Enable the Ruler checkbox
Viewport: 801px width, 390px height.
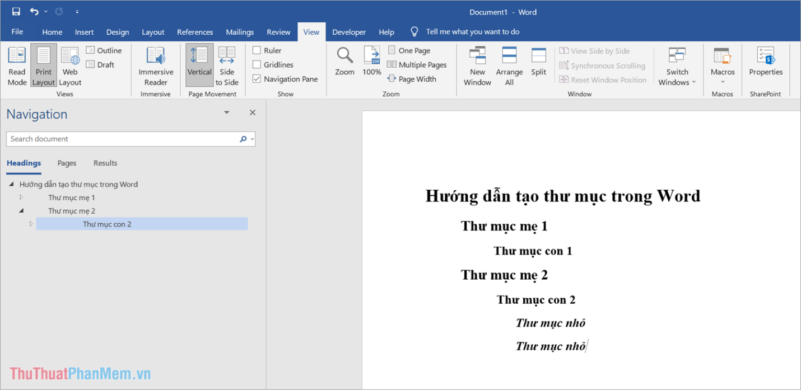coord(256,50)
